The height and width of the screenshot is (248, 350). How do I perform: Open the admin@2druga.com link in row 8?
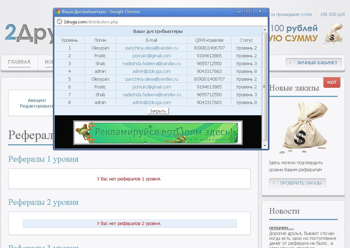tap(152, 102)
